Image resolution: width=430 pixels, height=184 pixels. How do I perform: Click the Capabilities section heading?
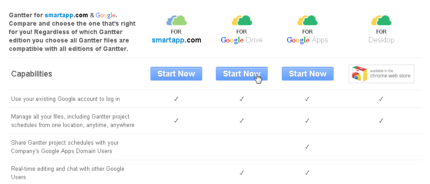31,74
